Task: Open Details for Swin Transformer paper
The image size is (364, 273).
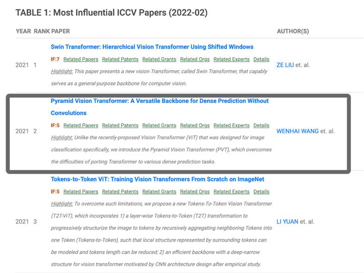Action: tap(261, 59)
